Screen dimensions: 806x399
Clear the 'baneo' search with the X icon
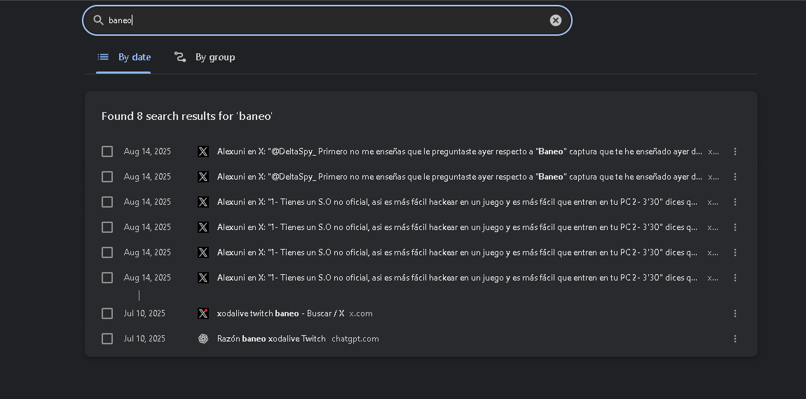tap(556, 20)
